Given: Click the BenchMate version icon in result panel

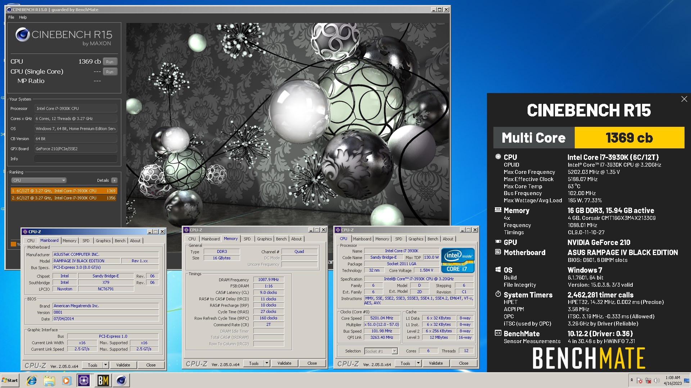Looking at the screenshot, I should coord(498,333).
